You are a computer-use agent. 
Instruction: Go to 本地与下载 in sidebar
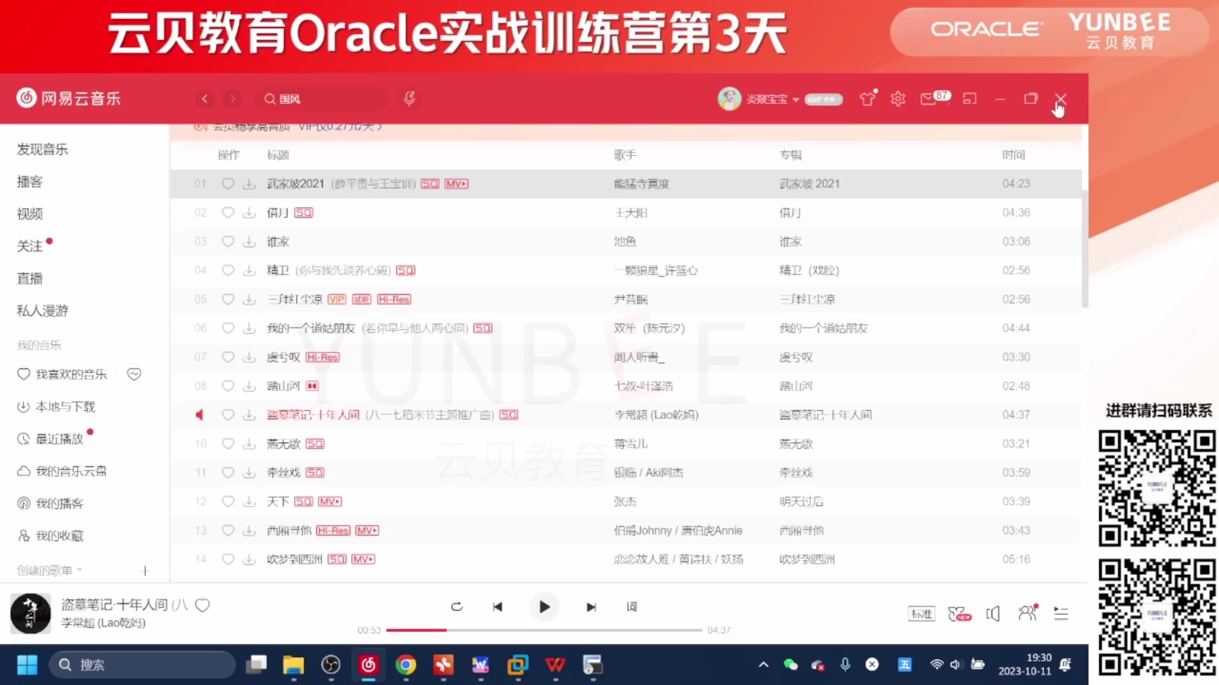click(65, 407)
